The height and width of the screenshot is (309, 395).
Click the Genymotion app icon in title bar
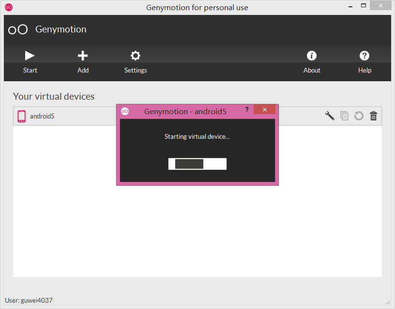[9, 7]
